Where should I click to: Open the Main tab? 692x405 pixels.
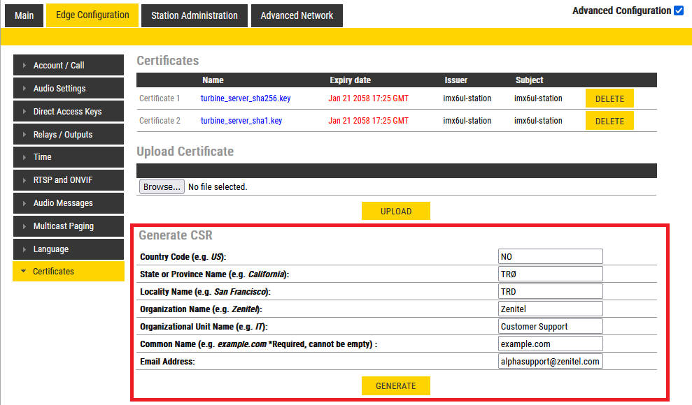coord(24,15)
